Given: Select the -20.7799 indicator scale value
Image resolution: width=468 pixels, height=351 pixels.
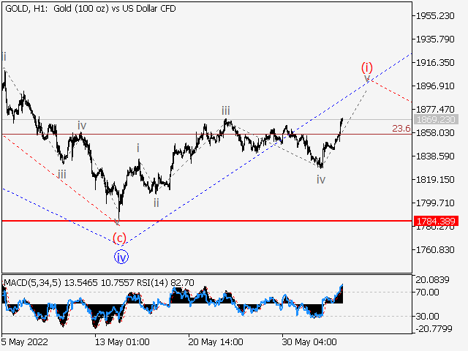Looking at the screenshot, I should (x=434, y=329).
